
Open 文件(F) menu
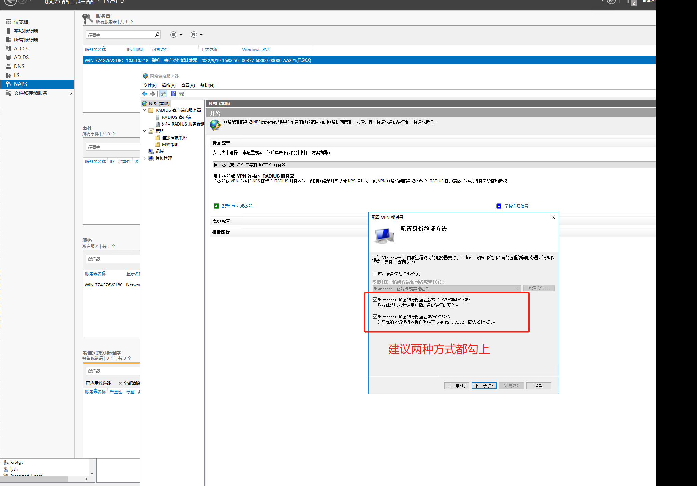coord(150,86)
